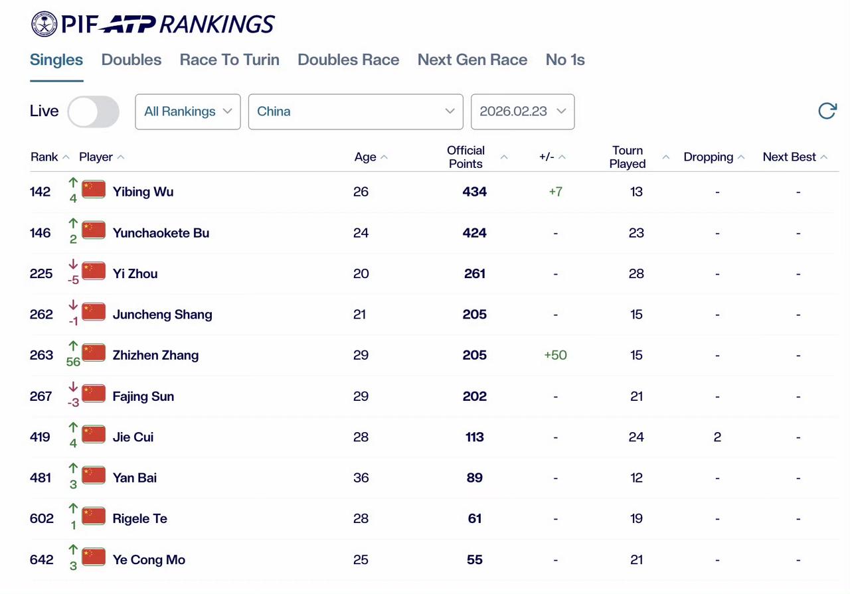
Task: Toggle the Live rankings switch
Action: coord(93,111)
